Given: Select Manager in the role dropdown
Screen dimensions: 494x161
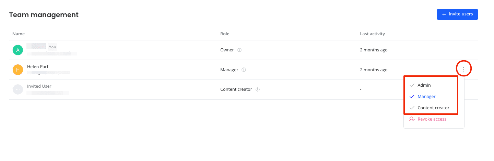Looking at the screenshot, I should tap(426, 97).
